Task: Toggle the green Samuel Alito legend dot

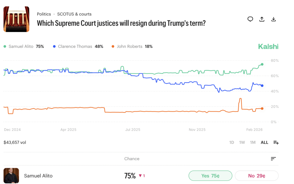Action: 5,46
